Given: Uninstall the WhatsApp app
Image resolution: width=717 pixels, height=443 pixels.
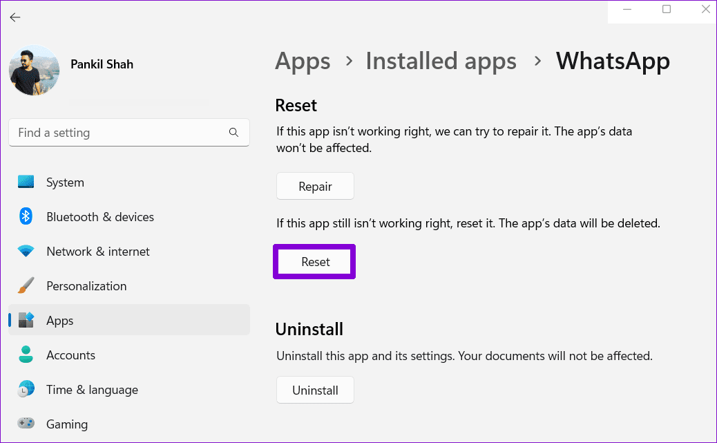Looking at the screenshot, I should pyautogui.click(x=315, y=390).
